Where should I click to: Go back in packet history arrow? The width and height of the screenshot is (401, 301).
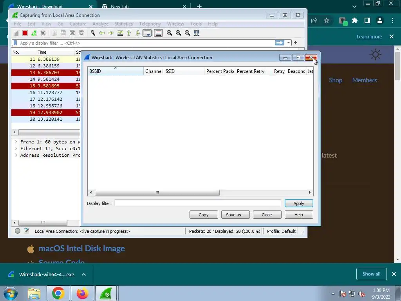102,33
